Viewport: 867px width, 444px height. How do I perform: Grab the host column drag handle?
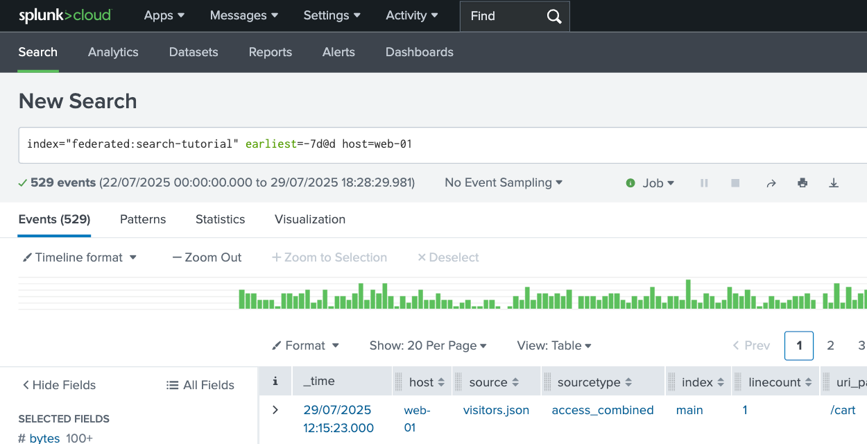click(x=399, y=382)
